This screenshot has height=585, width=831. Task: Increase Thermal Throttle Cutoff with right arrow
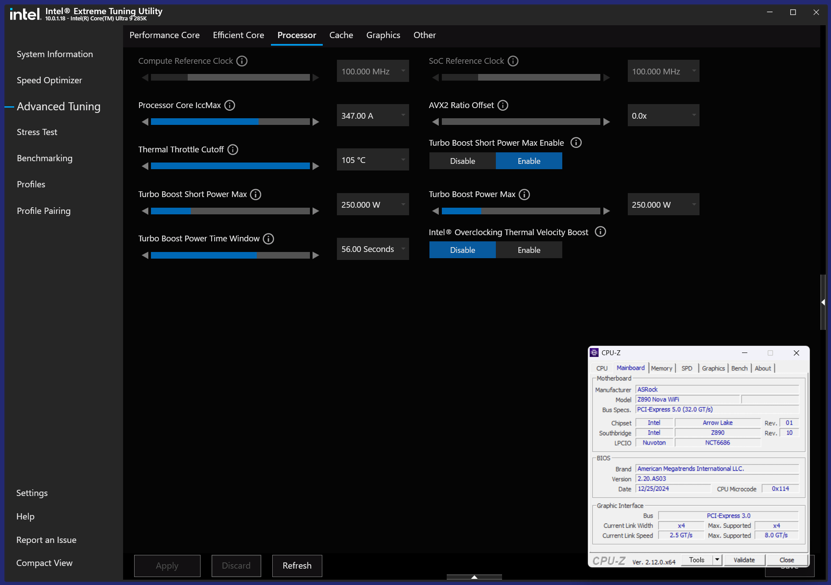click(316, 166)
